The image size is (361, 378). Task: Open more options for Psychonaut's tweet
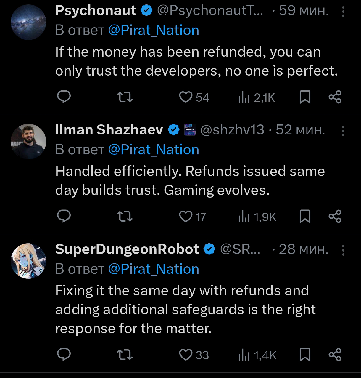click(x=343, y=12)
